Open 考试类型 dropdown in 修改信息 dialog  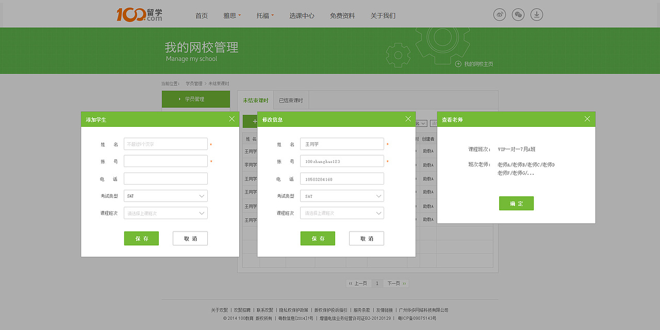(x=342, y=196)
